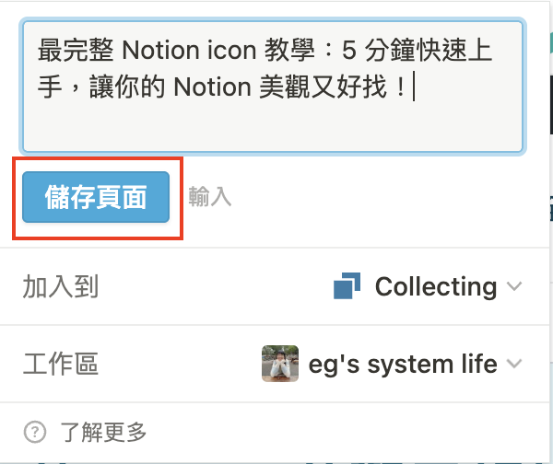Expand the chevron next to Collecting
This screenshot has height=464, width=553.
(x=515, y=287)
